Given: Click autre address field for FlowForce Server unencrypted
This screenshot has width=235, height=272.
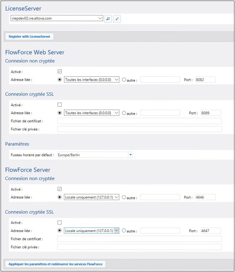Looking at the screenshot, I should tap(160, 197).
